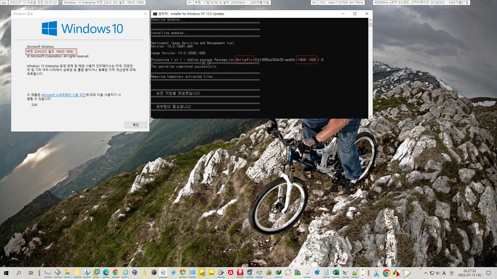Launch Microsoft Edge from the taskbar
This screenshot has height=279, width=497.
coord(106,273)
